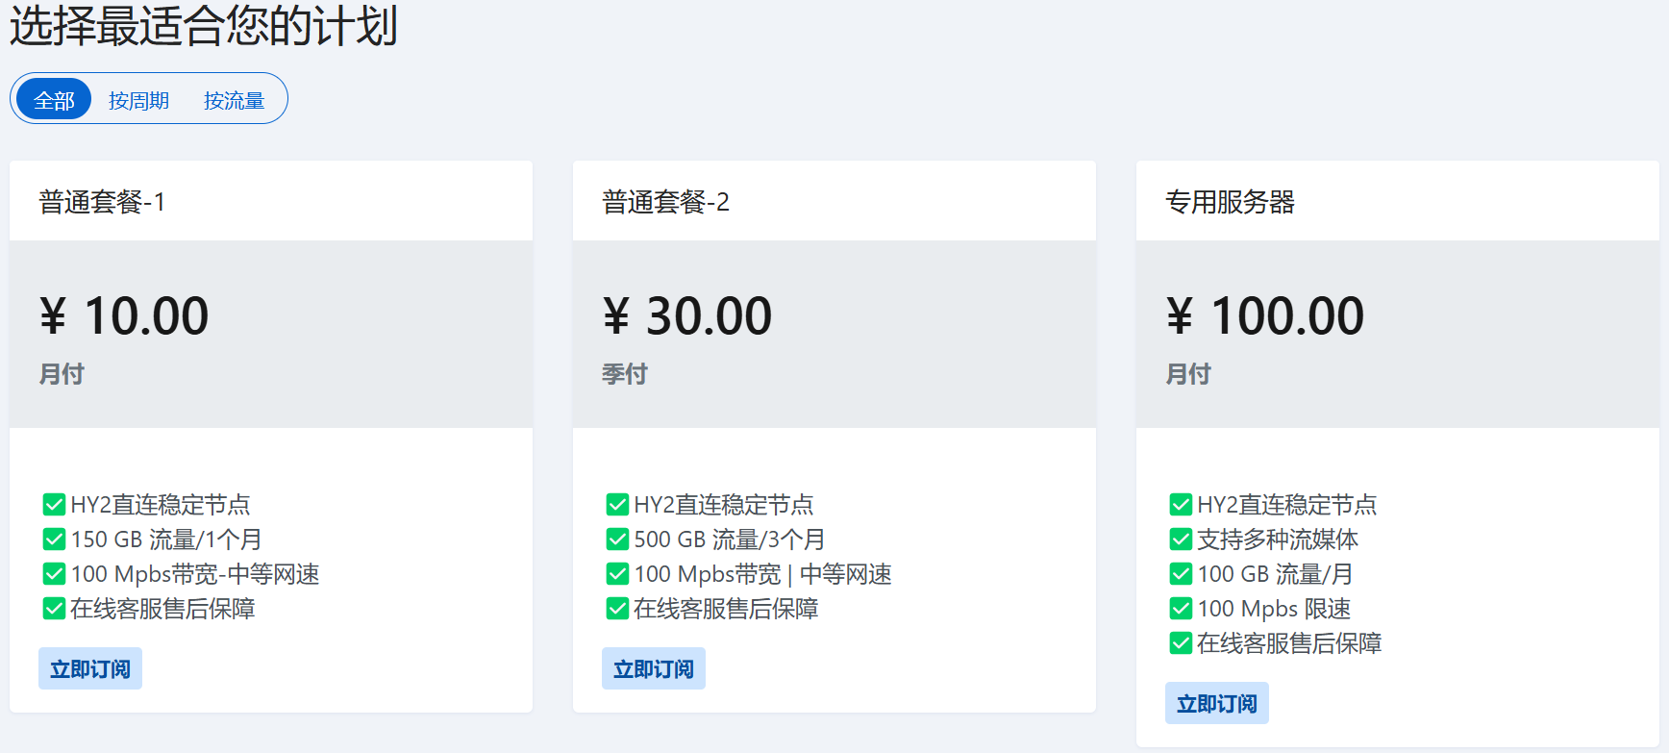Click check icon beside 100 Mpbs带宽-中等网速
Image resolution: width=1669 pixels, height=753 pixels.
point(54,573)
